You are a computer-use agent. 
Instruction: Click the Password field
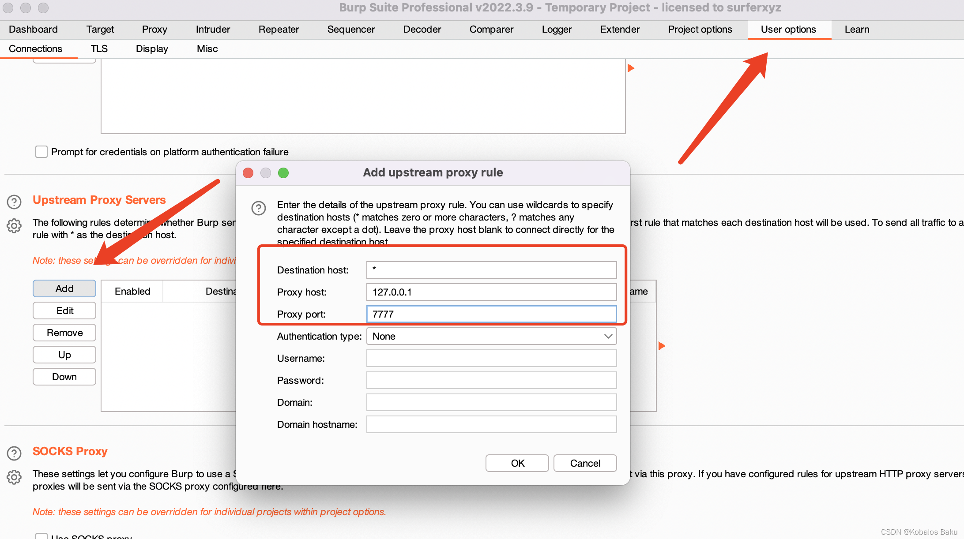(491, 380)
